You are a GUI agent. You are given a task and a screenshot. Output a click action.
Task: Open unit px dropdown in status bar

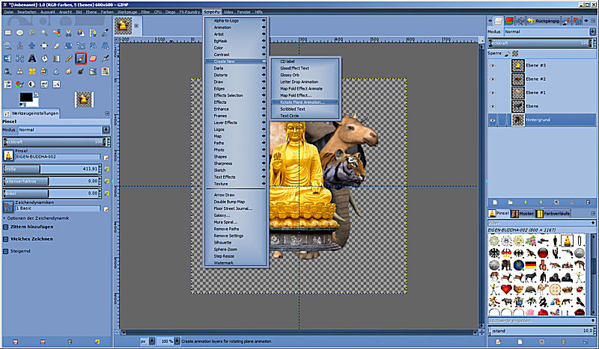152,342
